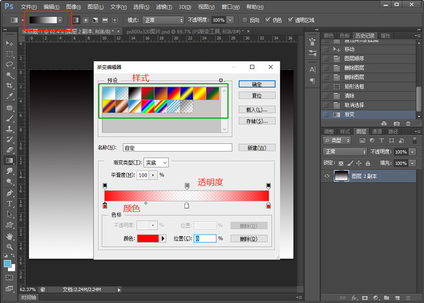Set history brush source for 图层顺序 state
Image resolution: width=424 pixels, height=303 pixels.
(326, 59)
